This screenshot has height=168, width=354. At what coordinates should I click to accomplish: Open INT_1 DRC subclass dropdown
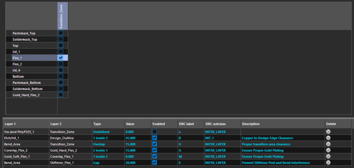[222, 138]
